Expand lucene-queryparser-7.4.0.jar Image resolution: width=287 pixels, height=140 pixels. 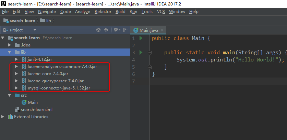16,81
